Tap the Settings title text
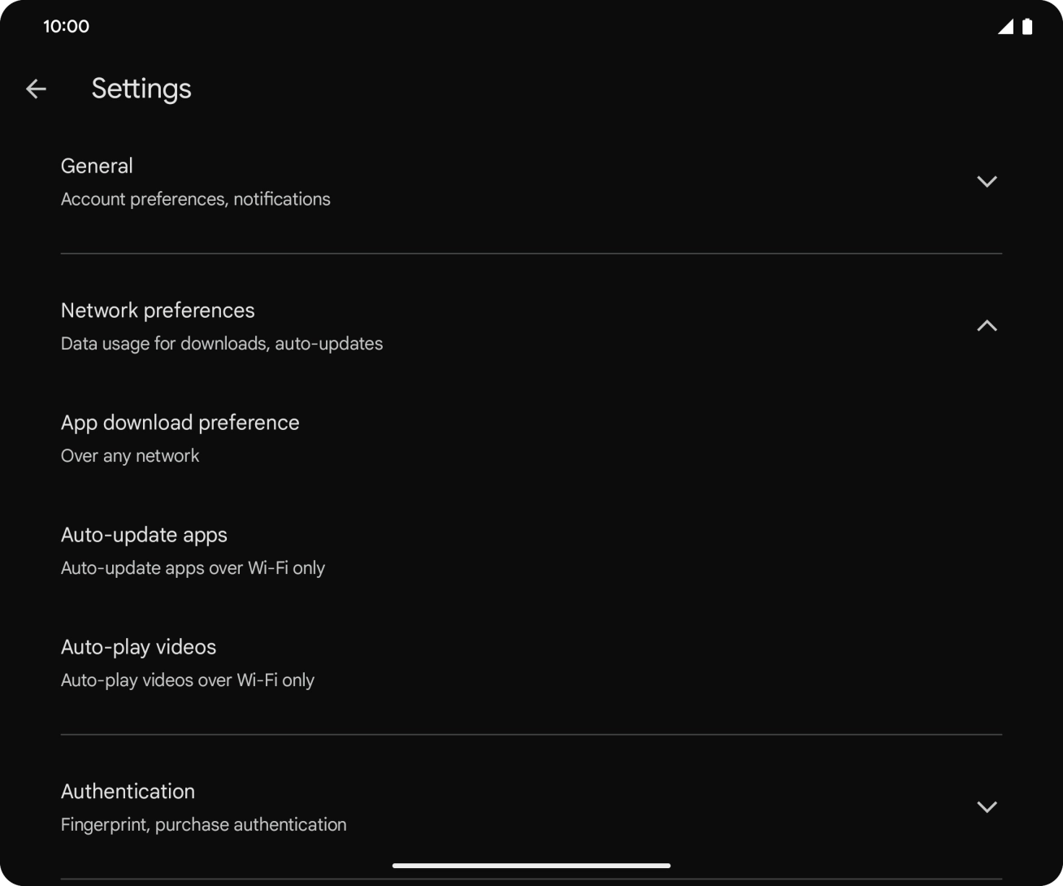Image resolution: width=1063 pixels, height=886 pixels. 141,89
